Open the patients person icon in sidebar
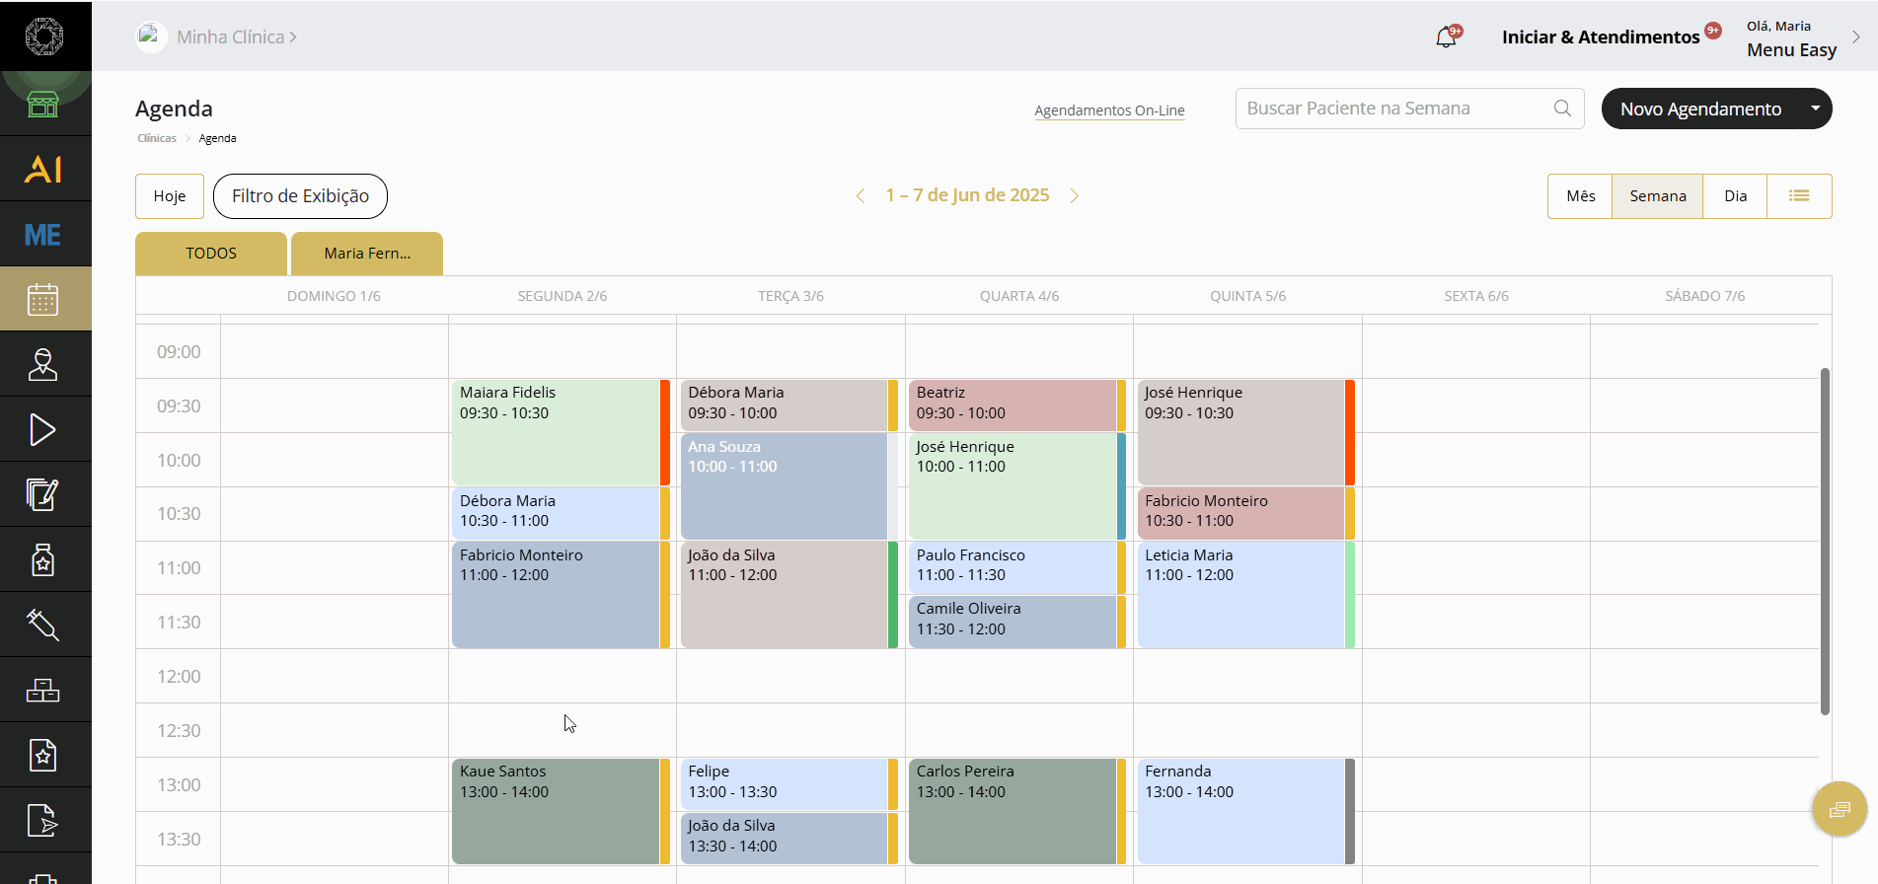This screenshot has width=1878, height=884. [43, 364]
